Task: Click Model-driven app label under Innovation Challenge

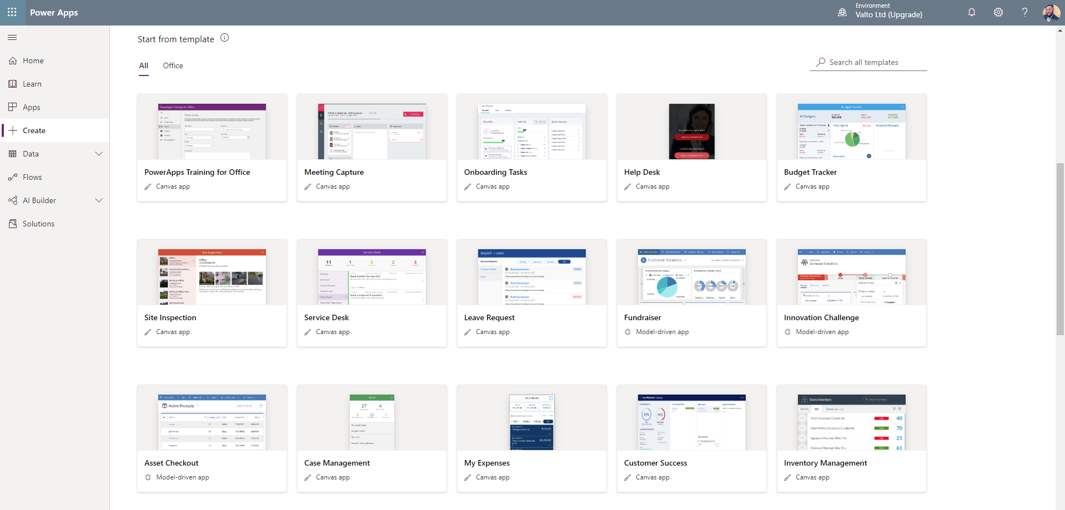Action: [x=822, y=332]
